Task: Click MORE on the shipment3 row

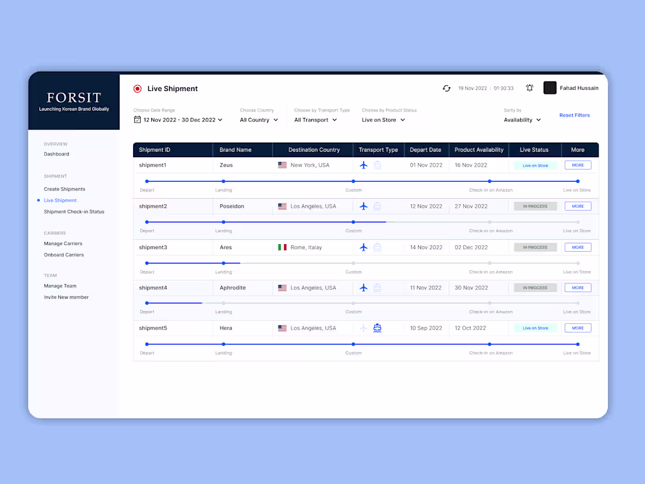Action: [x=578, y=247]
